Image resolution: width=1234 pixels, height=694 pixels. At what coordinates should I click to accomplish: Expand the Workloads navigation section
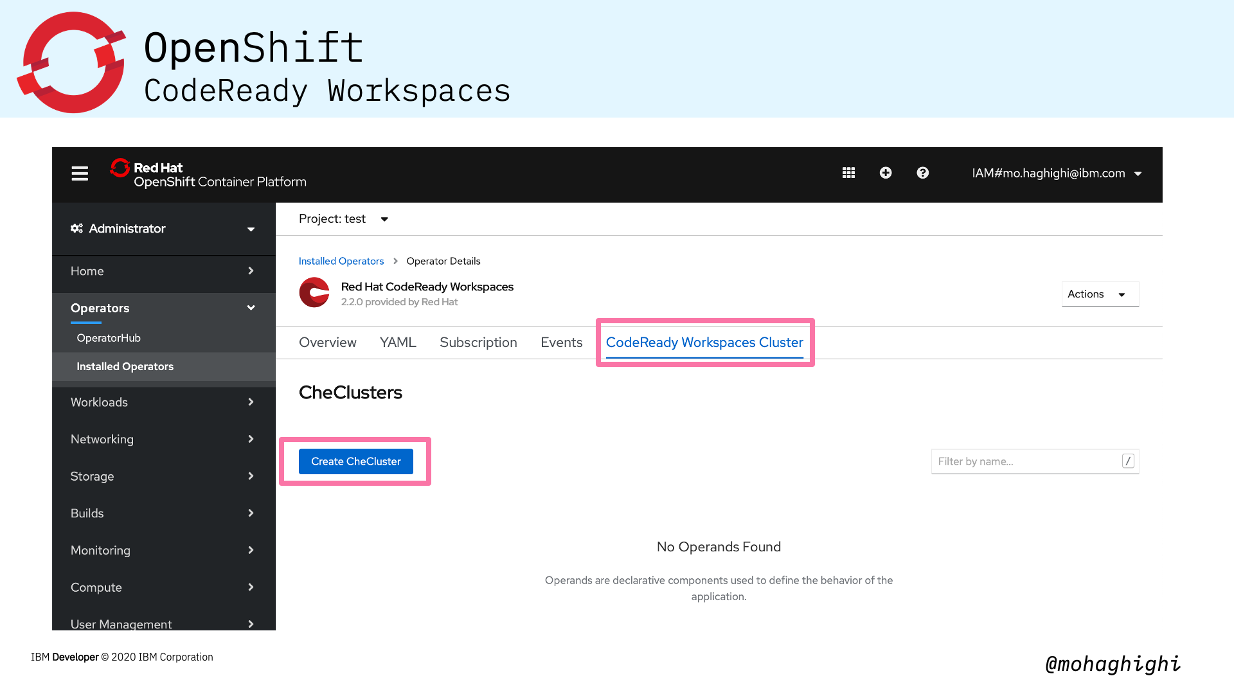(x=163, y=402)
